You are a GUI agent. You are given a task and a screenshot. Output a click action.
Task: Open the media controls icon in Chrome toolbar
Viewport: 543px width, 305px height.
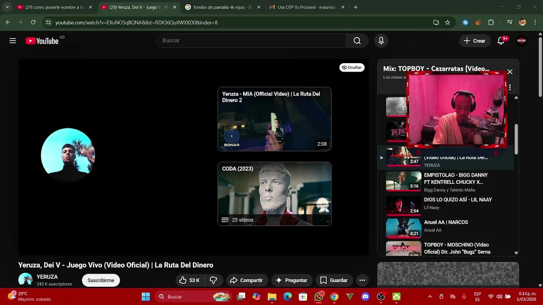(510, 22)
